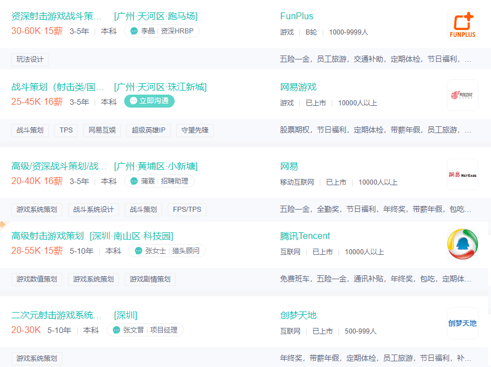Image resolution: width=491 pixels, height=367 pixels.
Task: Select the 守望先锋 tag
Action: click(x=195, y=130)
